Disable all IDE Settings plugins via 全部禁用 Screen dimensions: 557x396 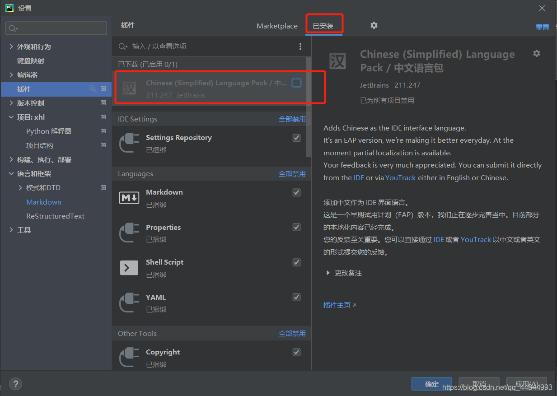point(292,119)
